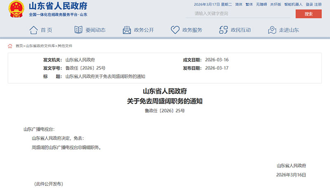Click the newspaper icon beside 要闻动态
Screen dimensions: 330x188
coord(78,30)
